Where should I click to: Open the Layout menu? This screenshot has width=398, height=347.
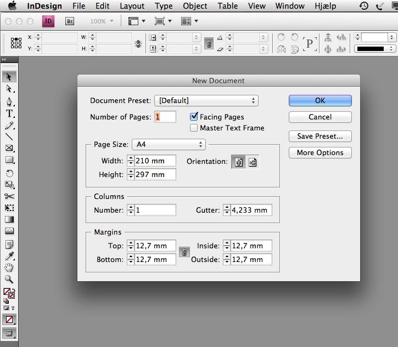coord(132,6)
